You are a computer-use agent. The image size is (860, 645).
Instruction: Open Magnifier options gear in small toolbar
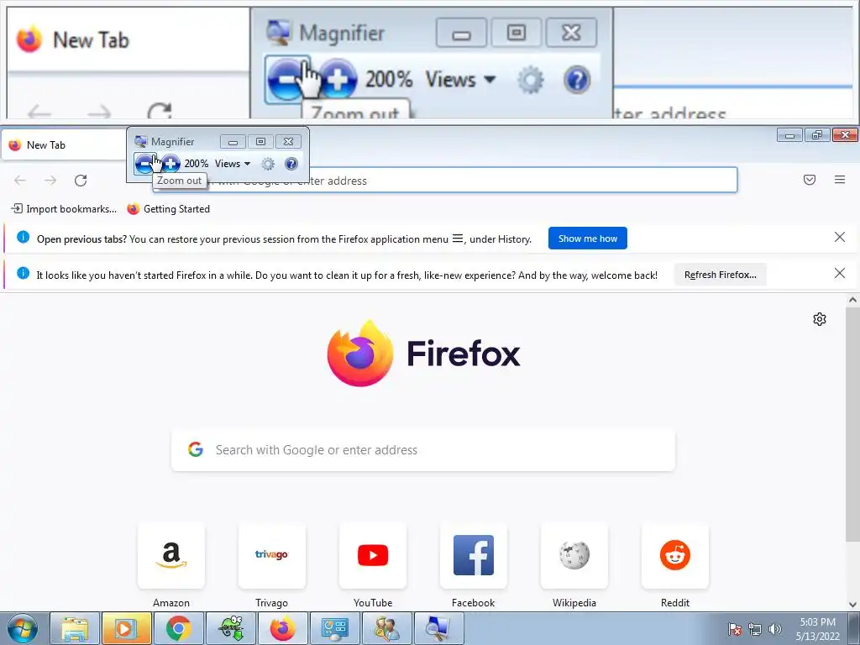[268, 164]
